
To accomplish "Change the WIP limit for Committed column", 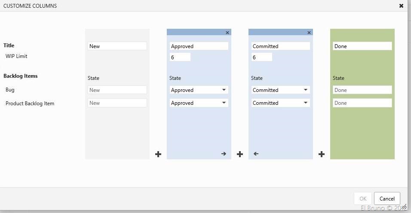I will [261, 57].
